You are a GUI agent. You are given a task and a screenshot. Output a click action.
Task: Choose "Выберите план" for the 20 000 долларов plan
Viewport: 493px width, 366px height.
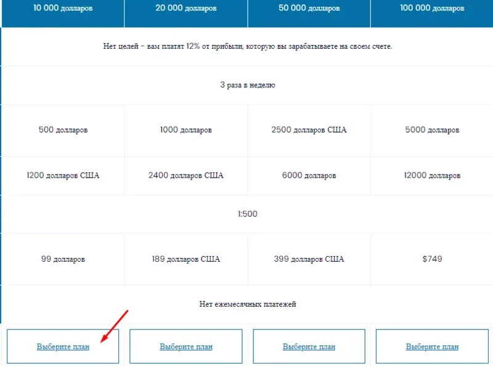coord(186,346)
